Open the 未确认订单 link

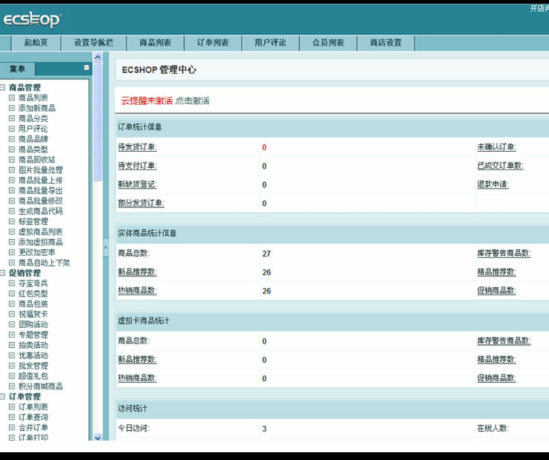497,147
